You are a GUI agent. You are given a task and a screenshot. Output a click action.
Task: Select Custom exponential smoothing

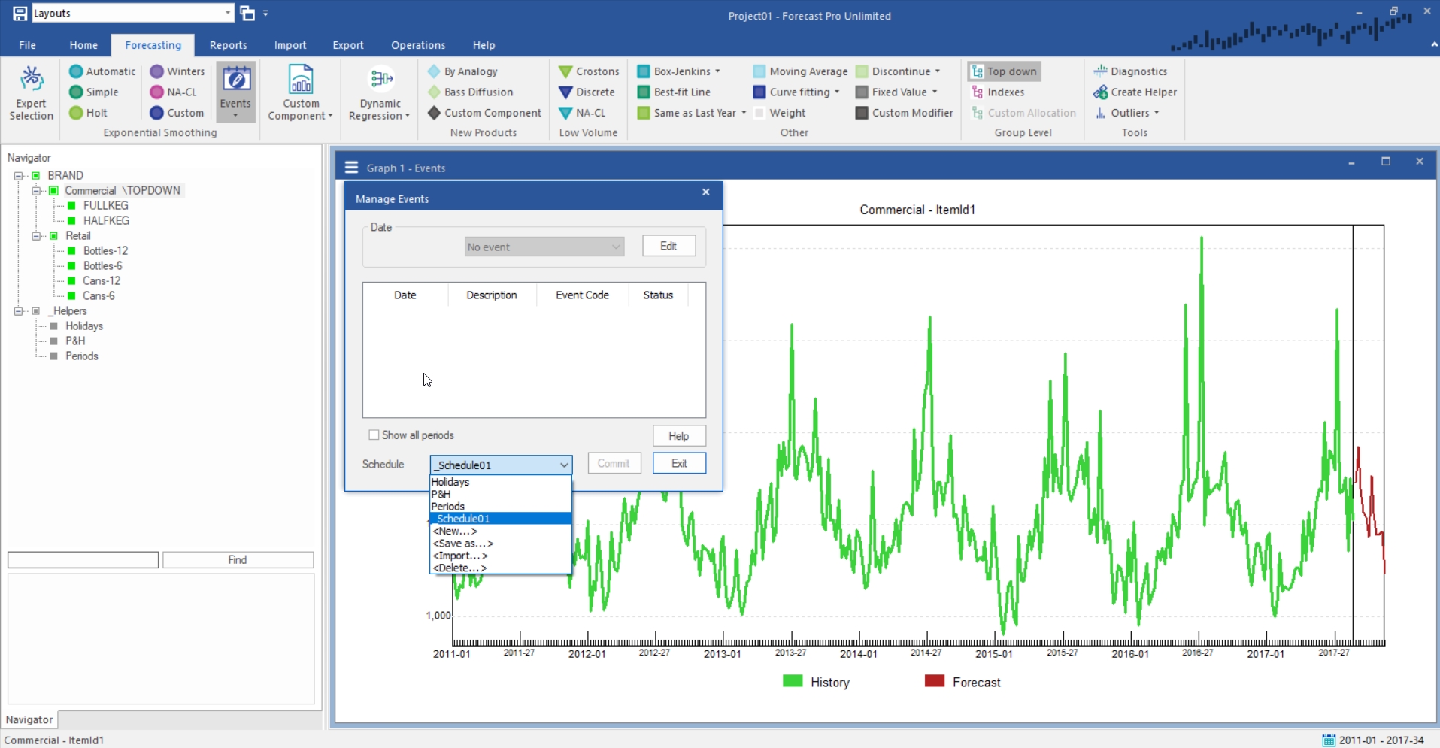177,113
